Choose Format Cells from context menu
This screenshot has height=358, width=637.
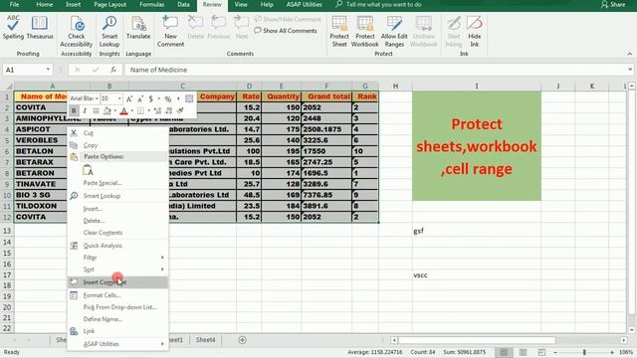(117, 295)
